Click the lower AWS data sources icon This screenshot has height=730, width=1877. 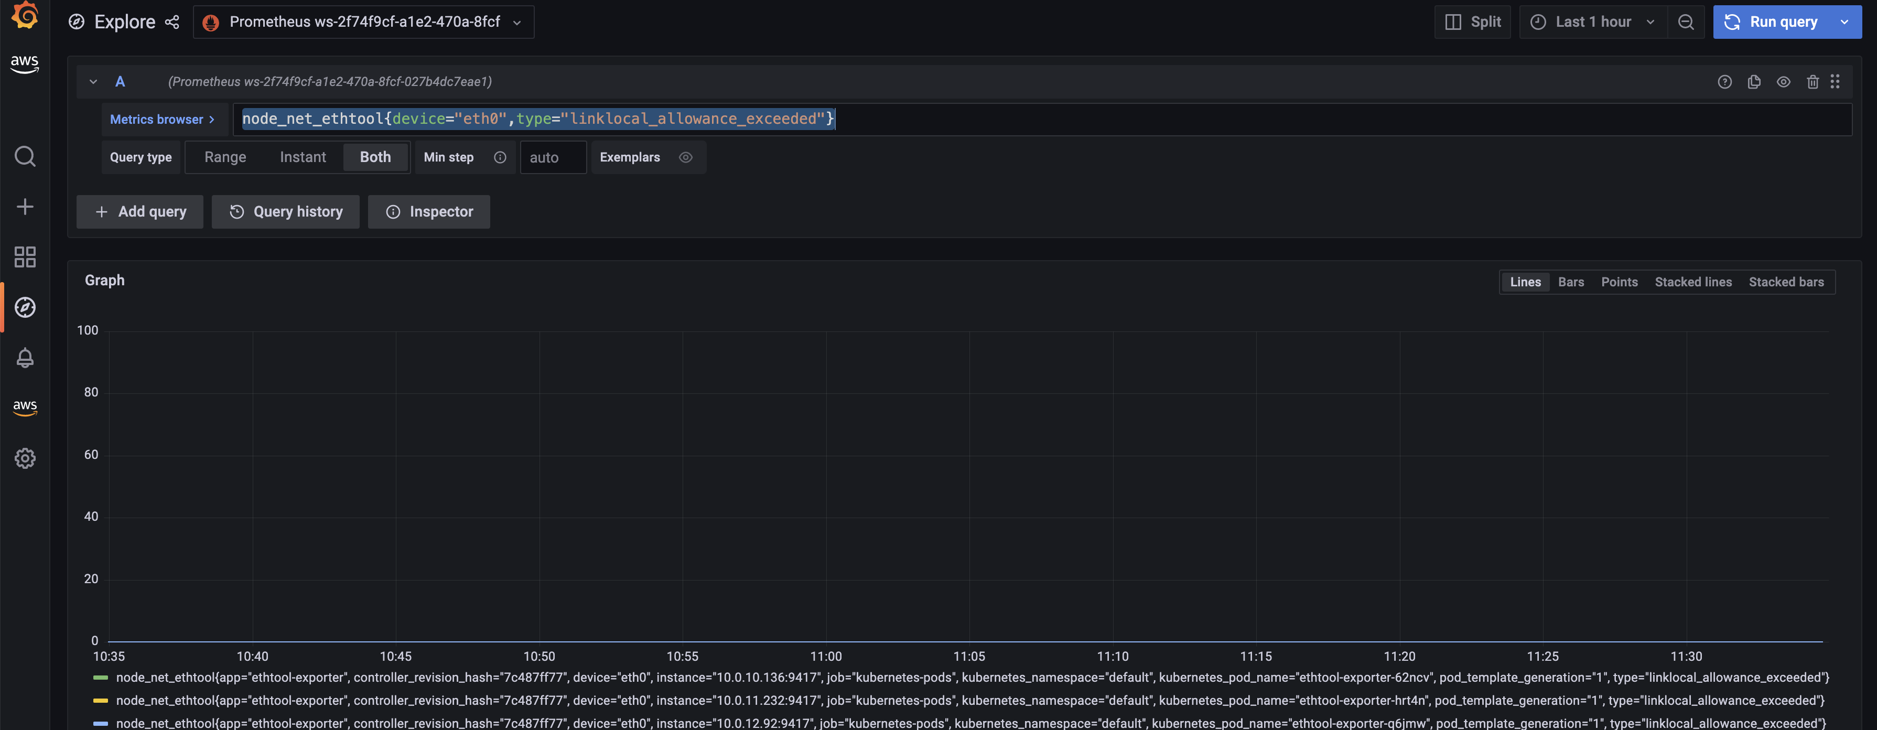click(25, 408)
